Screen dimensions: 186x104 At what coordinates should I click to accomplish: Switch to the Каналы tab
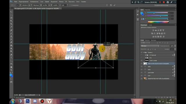(x=147, y=40)
